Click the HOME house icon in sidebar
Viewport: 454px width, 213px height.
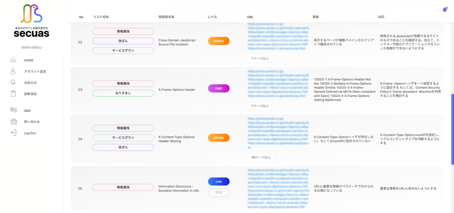pyautogui.click(x=13, y=60)
